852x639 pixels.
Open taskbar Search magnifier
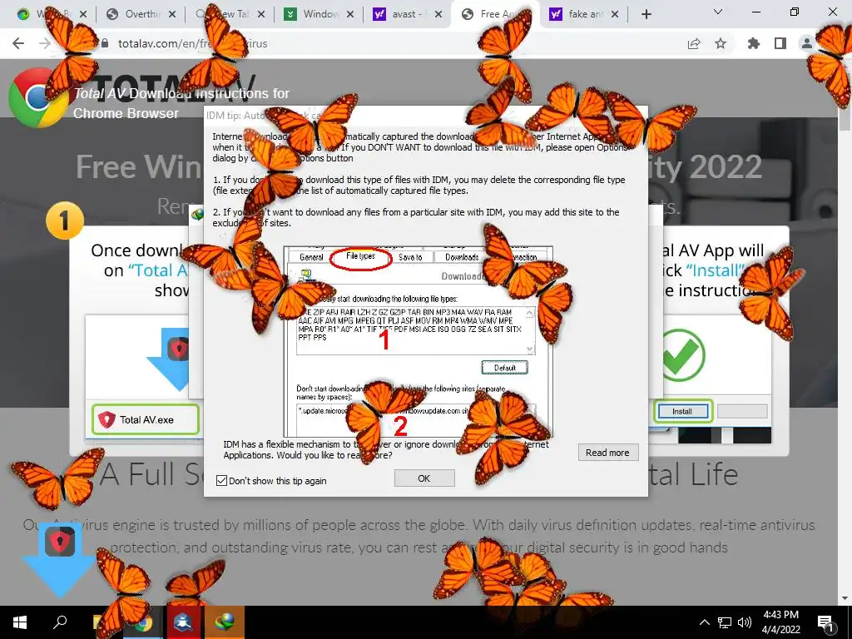pyautogui.click(x=60, y=622)
